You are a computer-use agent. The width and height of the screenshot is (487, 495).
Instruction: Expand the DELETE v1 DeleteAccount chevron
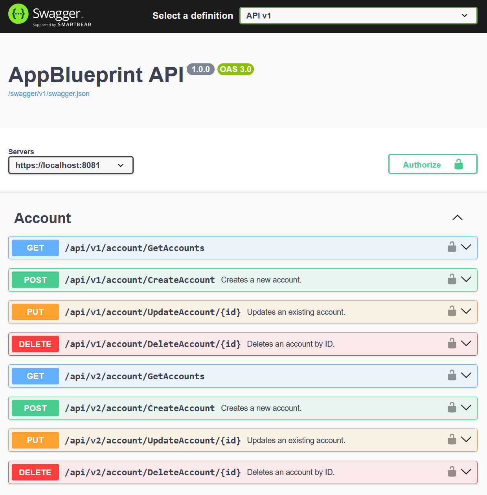coord(466,344)
